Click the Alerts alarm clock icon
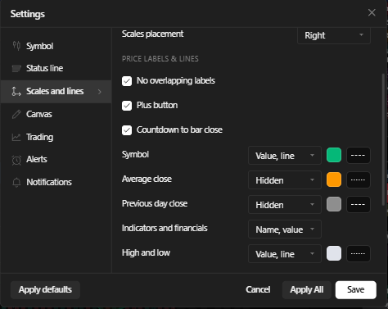The image size is (388, 309). click(x=16, y=160)
